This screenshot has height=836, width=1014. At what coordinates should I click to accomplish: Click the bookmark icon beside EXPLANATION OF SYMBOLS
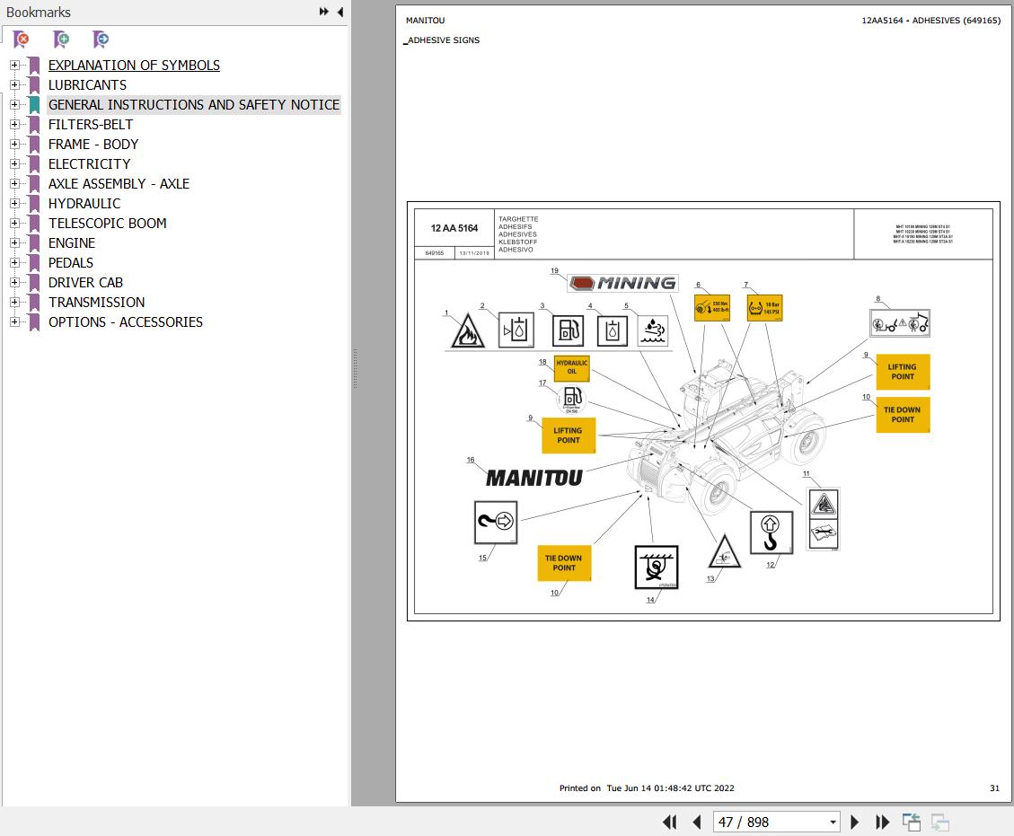click(34, 66)
